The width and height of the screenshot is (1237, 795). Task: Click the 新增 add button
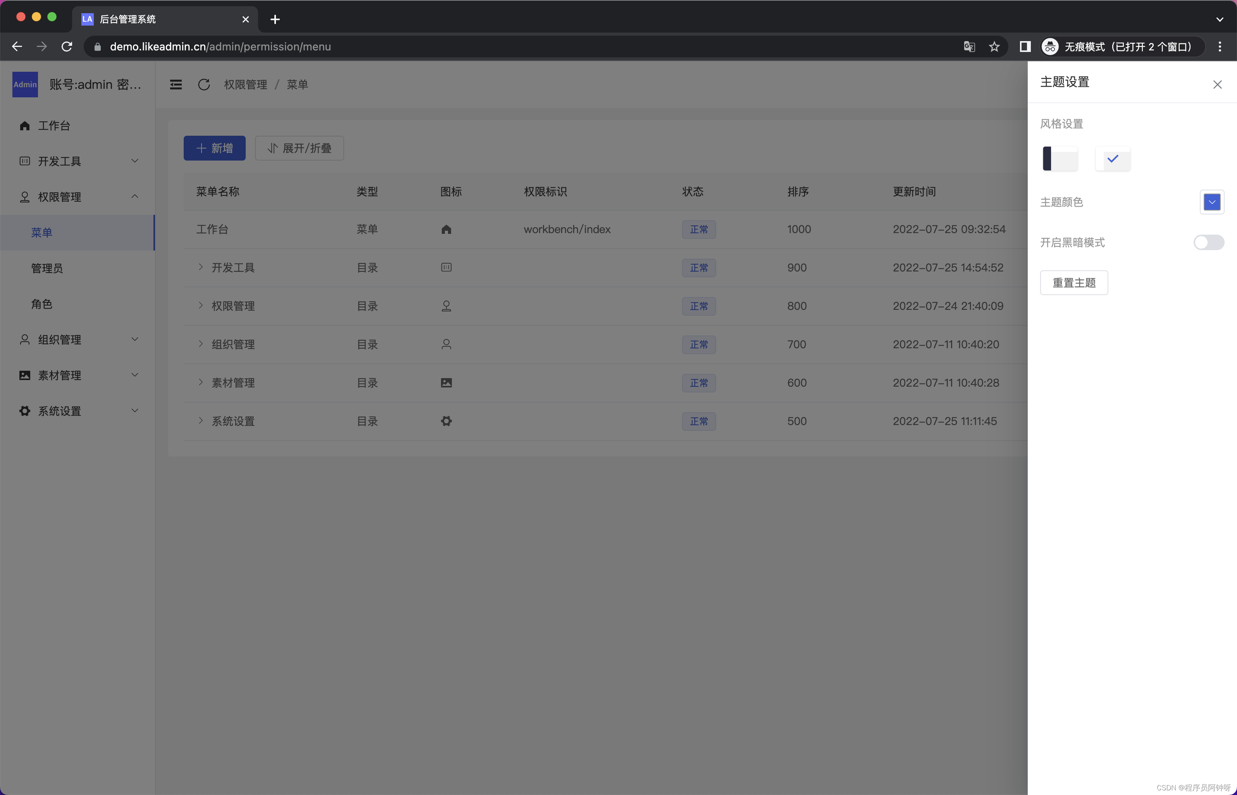(x=215, y=148)
